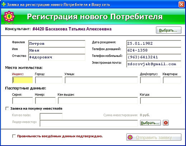Click the window title bar text

point(58,5)
